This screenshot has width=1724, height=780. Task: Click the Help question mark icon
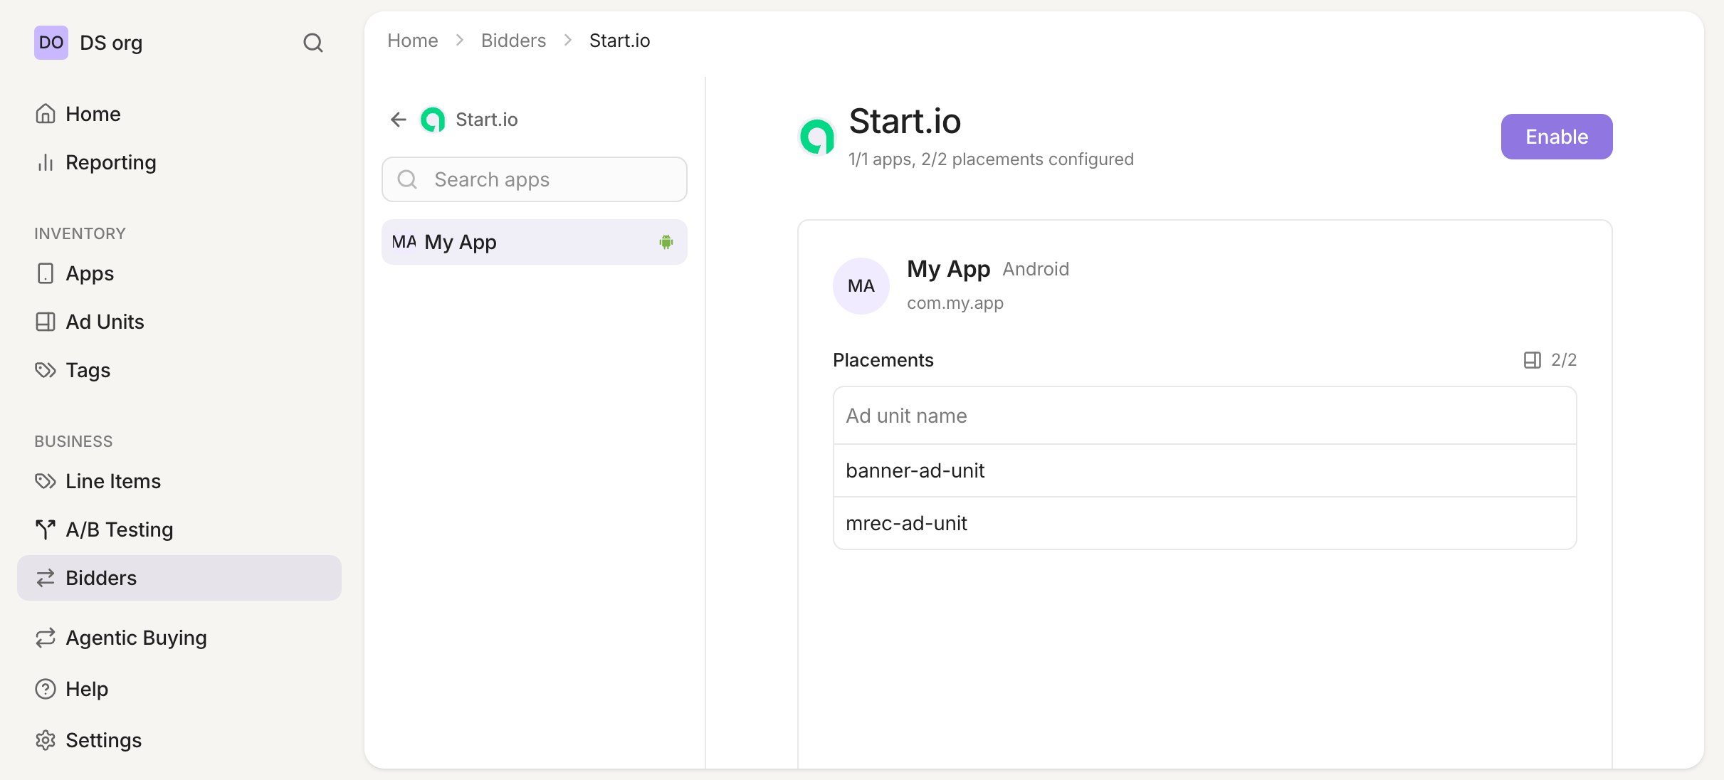click(46, 689)
